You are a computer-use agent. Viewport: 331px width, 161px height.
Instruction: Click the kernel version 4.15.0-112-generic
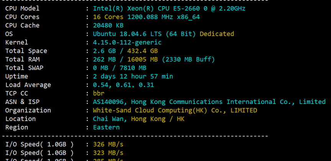pos(127,42)
